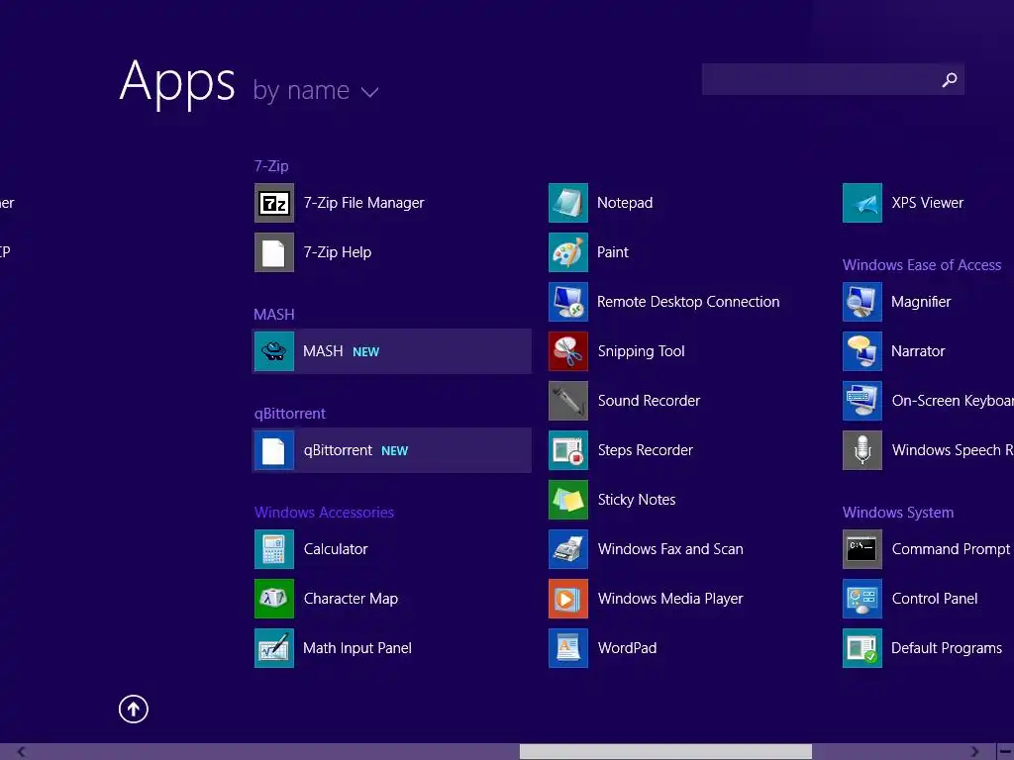Select the 'qBittorrent' group heading
The height and width of the screenshot is (760, 1014).
[290, 414]
